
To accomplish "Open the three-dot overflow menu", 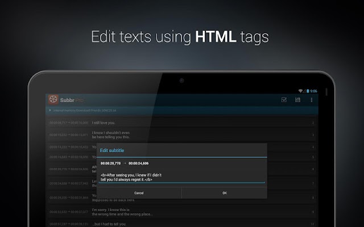I will click(311, 100).
